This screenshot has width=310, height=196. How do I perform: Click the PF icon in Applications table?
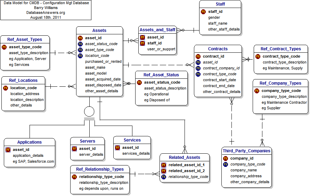tap(8, 150)
